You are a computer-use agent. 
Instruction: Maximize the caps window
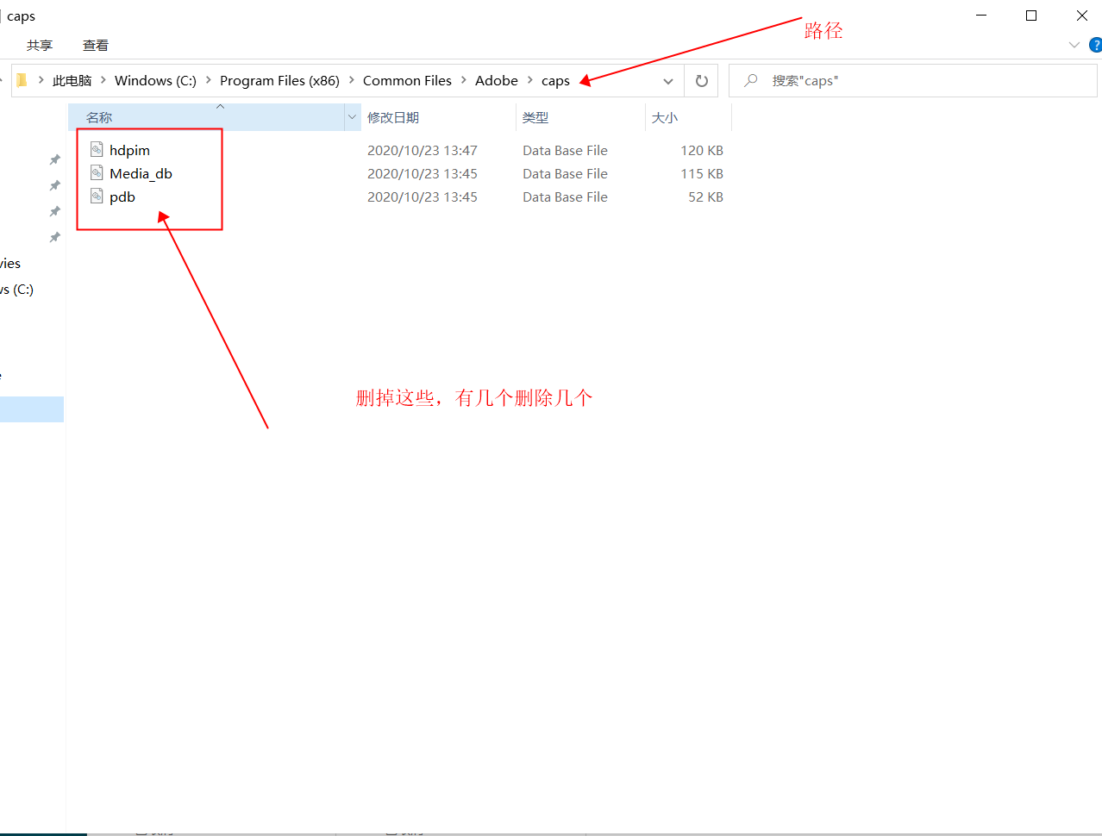click(x=1031, y=16)
